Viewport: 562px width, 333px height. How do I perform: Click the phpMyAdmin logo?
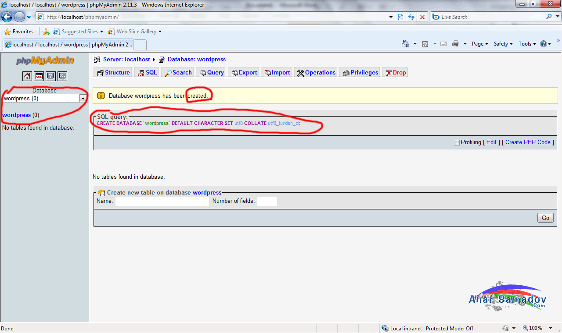pos(45,60)
